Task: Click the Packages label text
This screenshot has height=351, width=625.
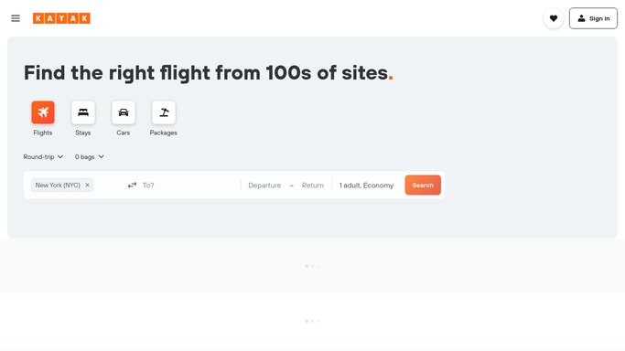Action: (164, 133)
